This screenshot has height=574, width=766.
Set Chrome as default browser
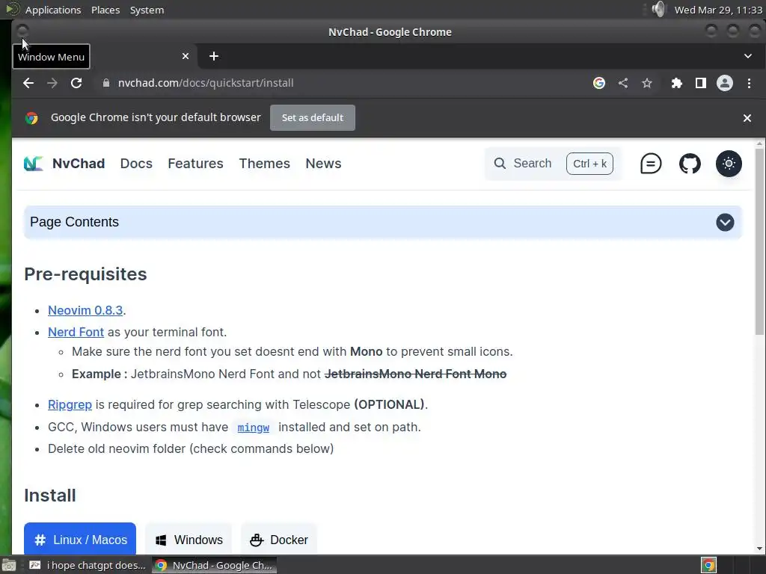pos(313,117)
